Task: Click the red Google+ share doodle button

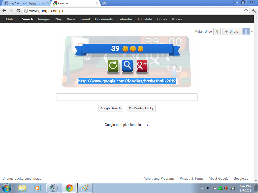Action: point(142,66)
